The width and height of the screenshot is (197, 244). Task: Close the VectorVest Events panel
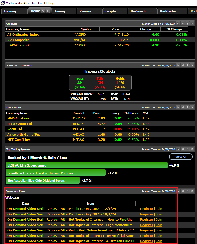pos(192,191)
